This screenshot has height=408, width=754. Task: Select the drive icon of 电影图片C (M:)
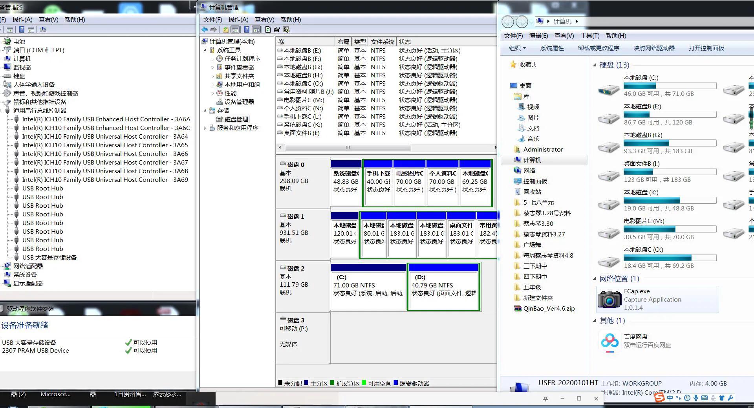click(609, 233)
